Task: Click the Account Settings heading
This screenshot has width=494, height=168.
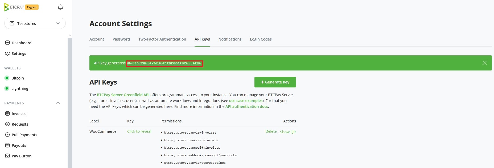Action: pyautogui.click(x=121, y=24)
